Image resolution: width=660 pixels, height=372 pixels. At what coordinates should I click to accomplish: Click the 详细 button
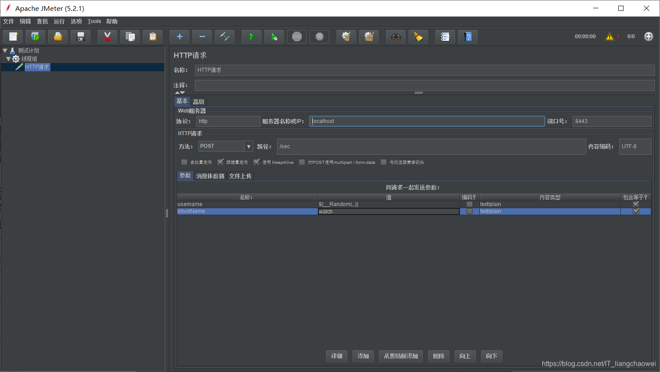[337, 356]
